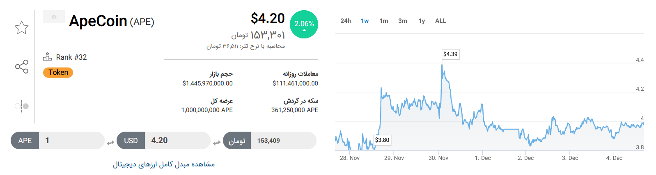This screenshot has height=175, width=656.
Task: Click the USD currency label button
Action: coord(131,141)
